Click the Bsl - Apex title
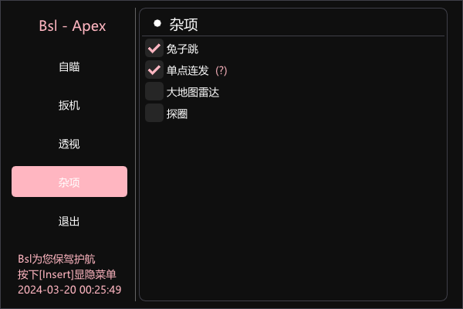 tap(73, 26)
